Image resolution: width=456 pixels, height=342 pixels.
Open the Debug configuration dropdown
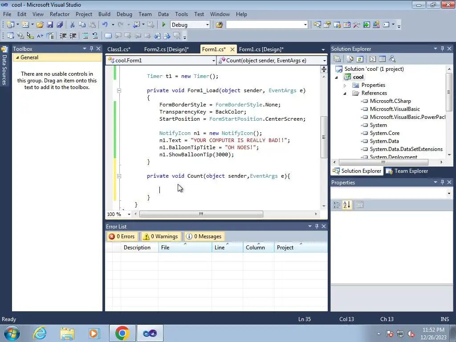pyautogui.click(x=207, y=25)
